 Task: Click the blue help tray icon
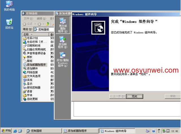(x=154, y=131)
